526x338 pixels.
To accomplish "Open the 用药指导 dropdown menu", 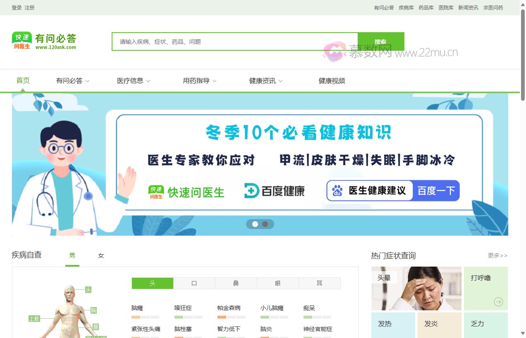I will coord(200,80).
